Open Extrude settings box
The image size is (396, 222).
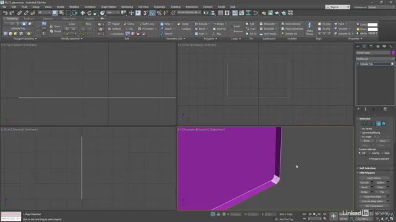coord(372,183)
